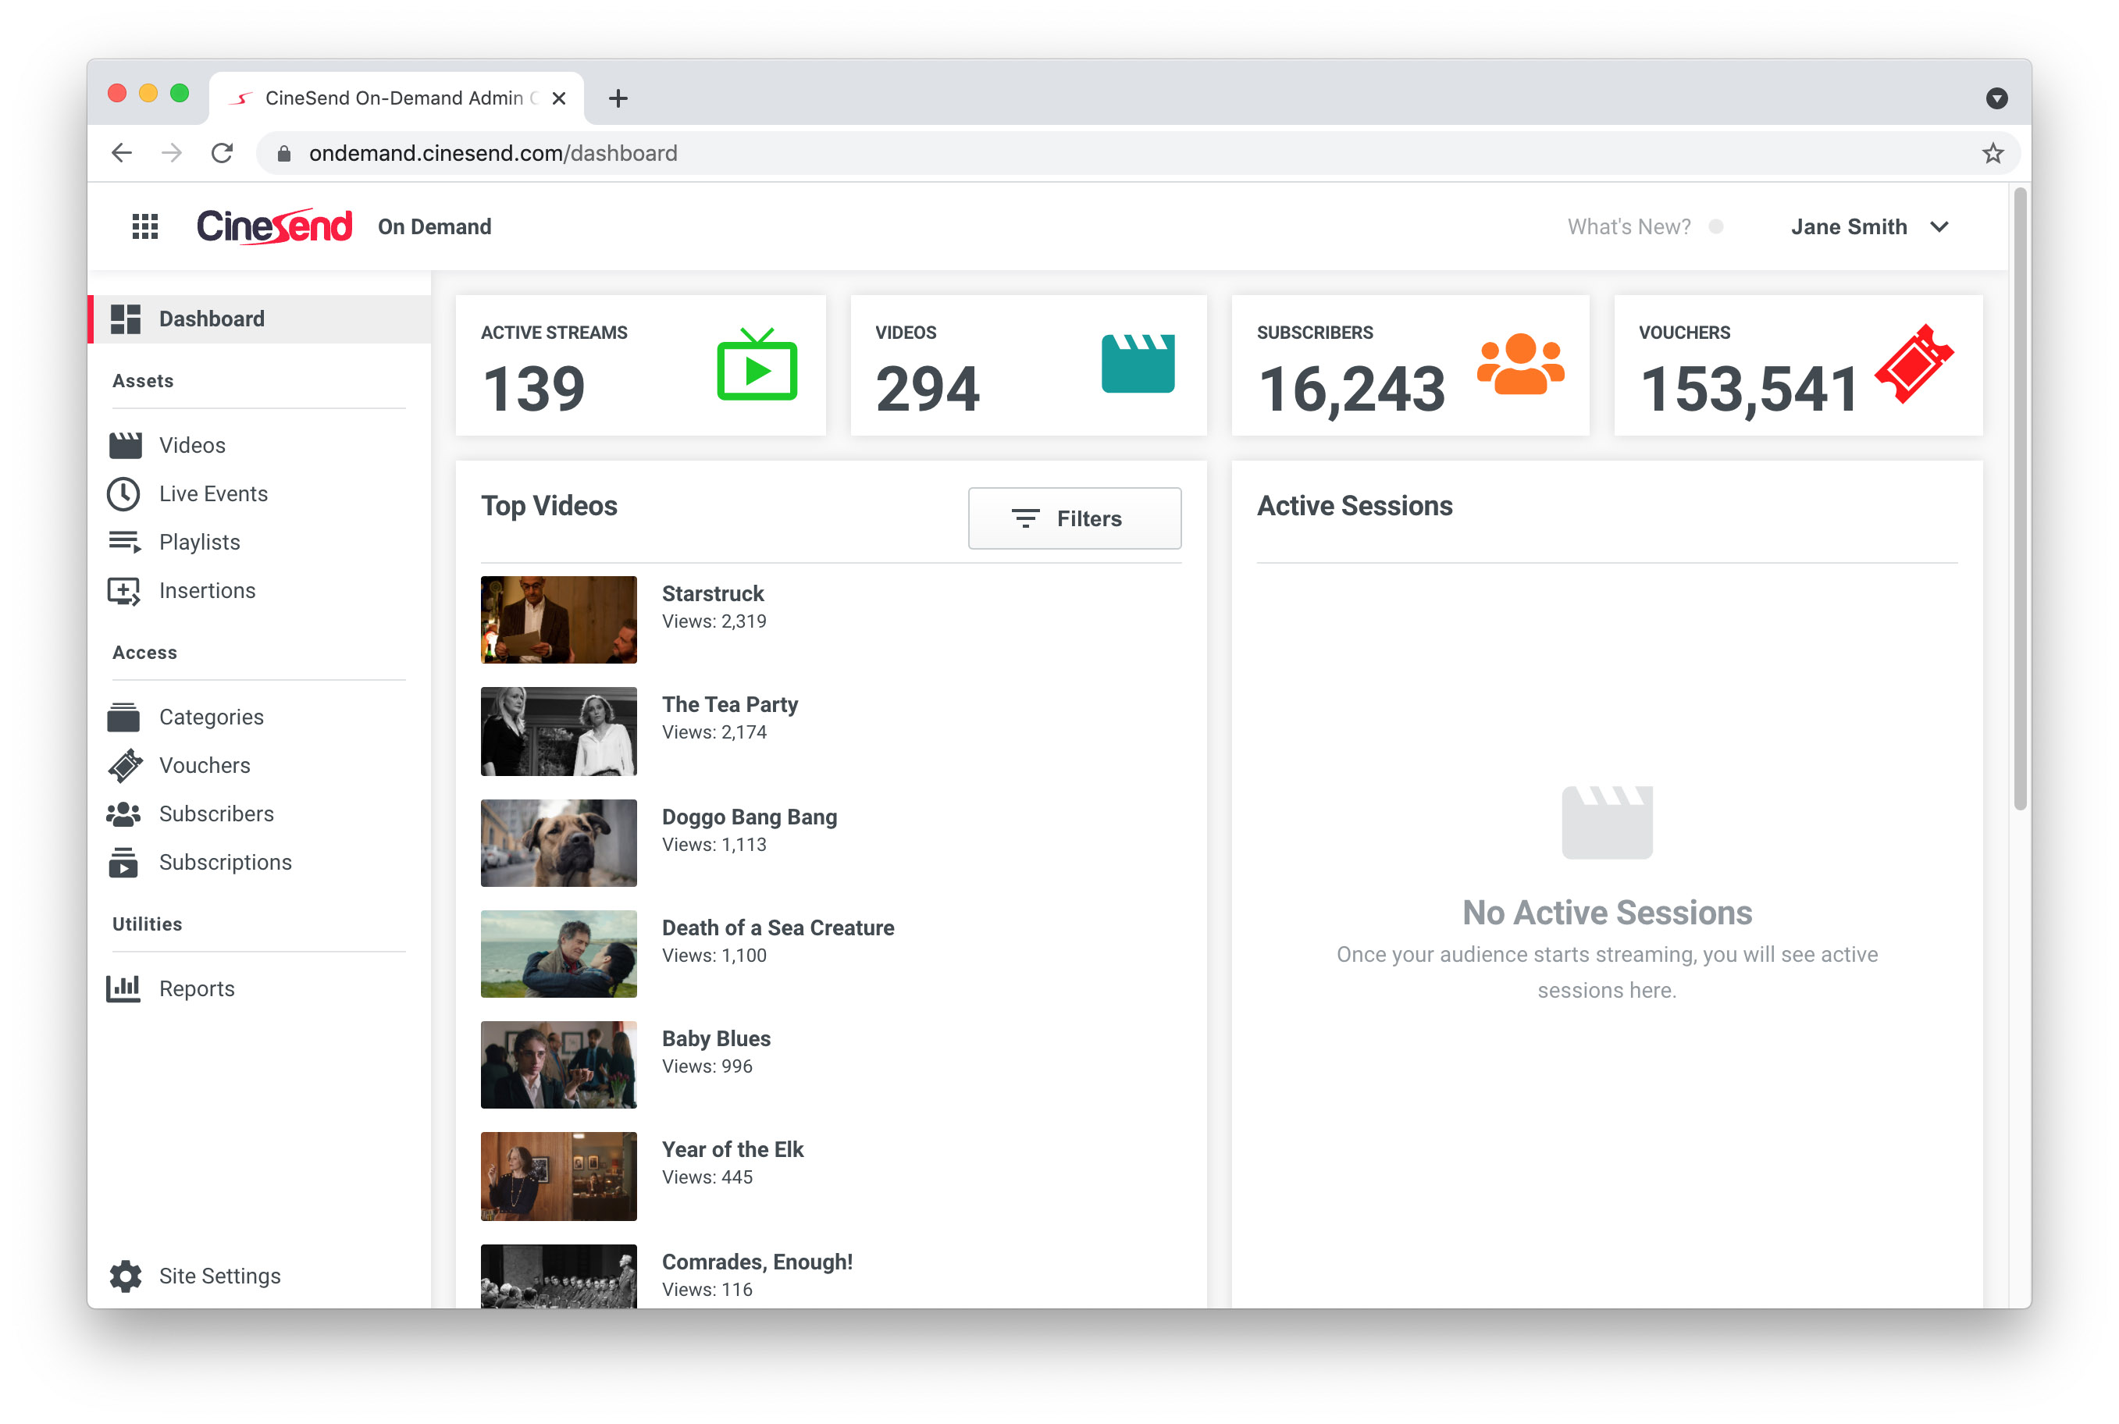Open the Vouchers section
Screen dimensions: 2119x1424
[205, 764]
